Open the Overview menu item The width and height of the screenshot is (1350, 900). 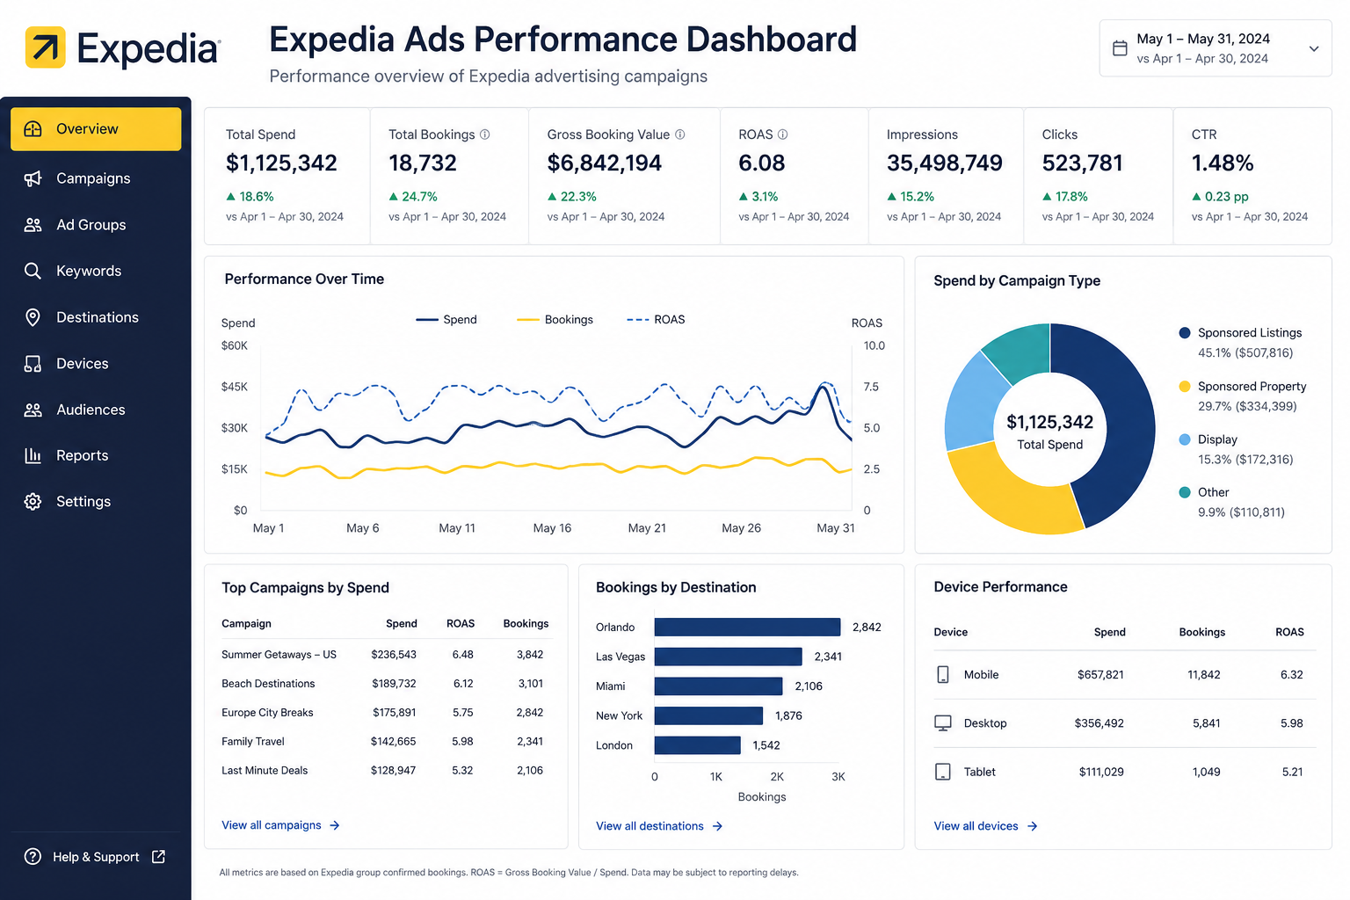pos(96,129)
